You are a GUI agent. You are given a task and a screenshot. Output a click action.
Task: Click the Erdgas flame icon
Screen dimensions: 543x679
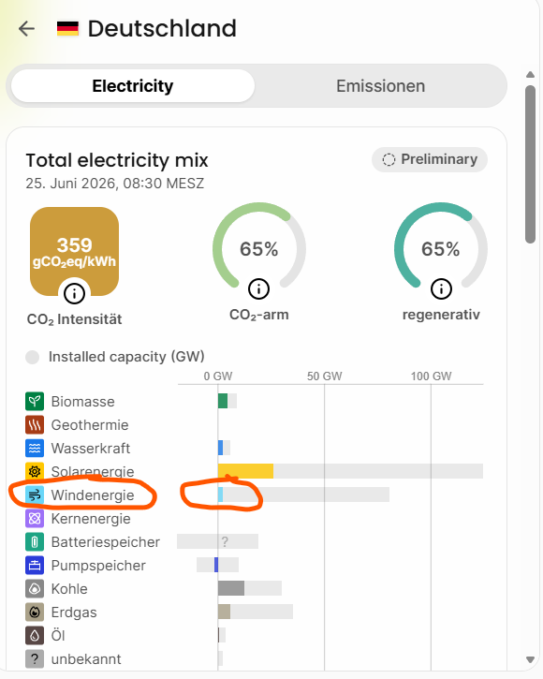(35, 612)
